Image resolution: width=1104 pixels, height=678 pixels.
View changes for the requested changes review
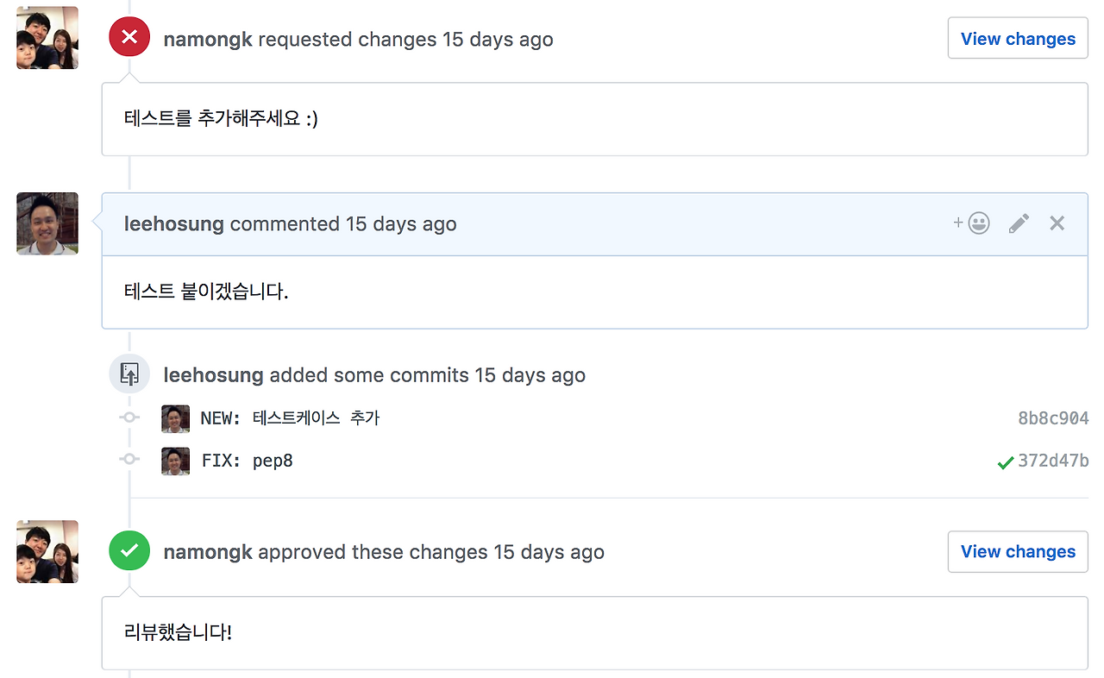click(x=1018, y=38)
